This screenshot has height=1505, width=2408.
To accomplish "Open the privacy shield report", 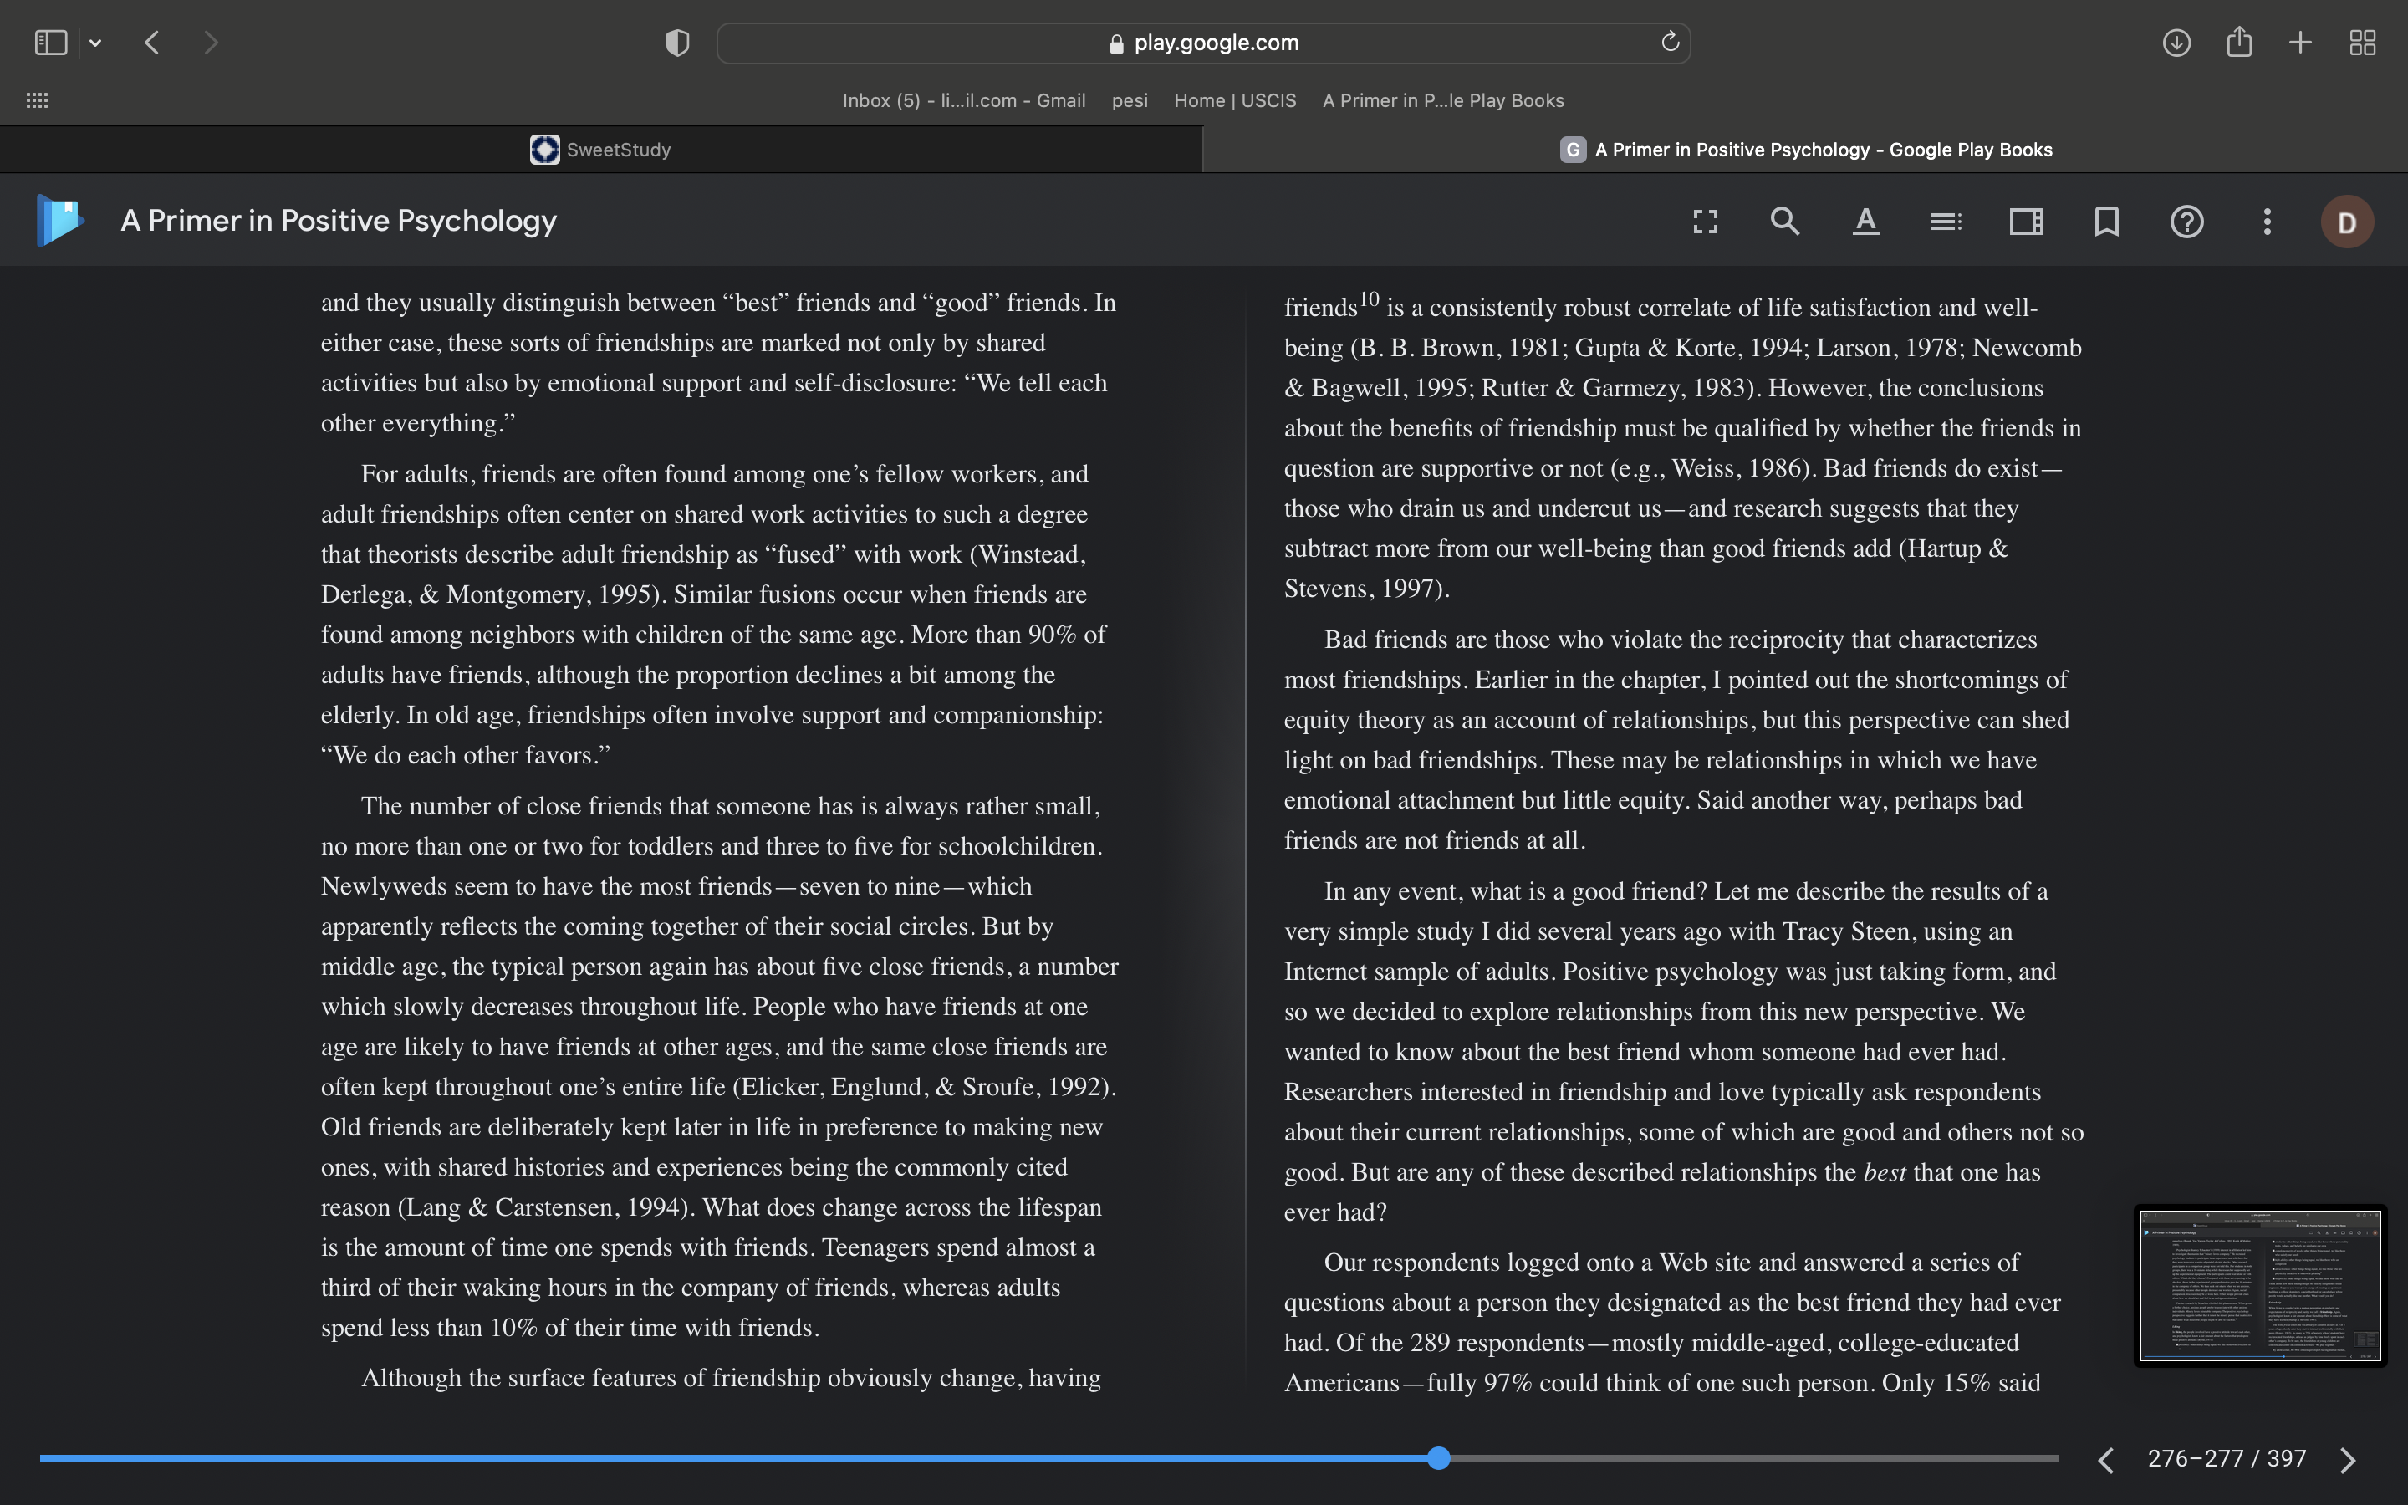I will tap(677, 43).
